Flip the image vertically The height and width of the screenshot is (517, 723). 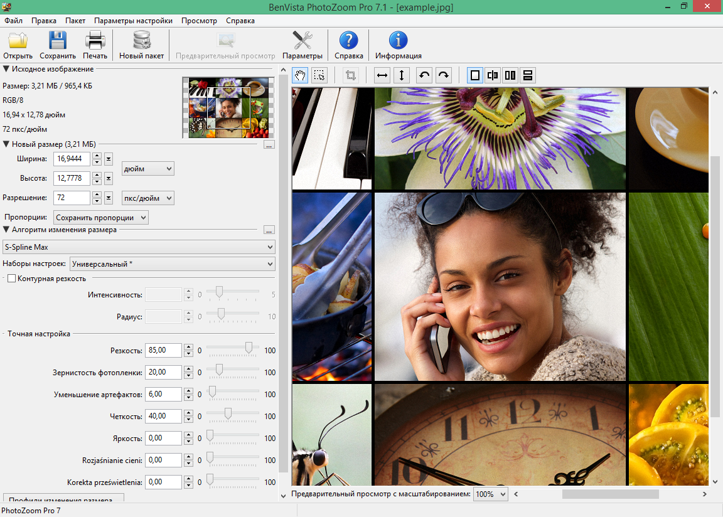(402, 75)
